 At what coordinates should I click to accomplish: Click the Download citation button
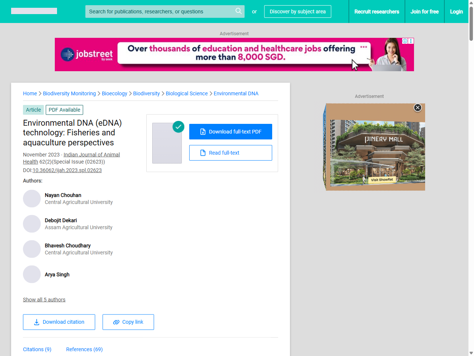(59, 322)
